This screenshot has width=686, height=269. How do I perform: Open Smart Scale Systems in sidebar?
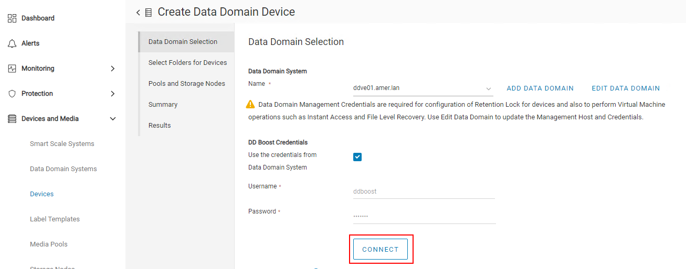(x=62, y=144)
